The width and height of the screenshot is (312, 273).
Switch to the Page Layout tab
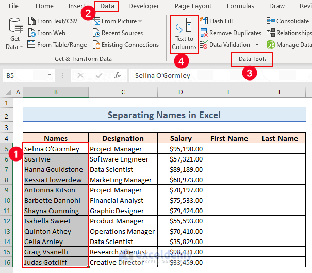193,6
